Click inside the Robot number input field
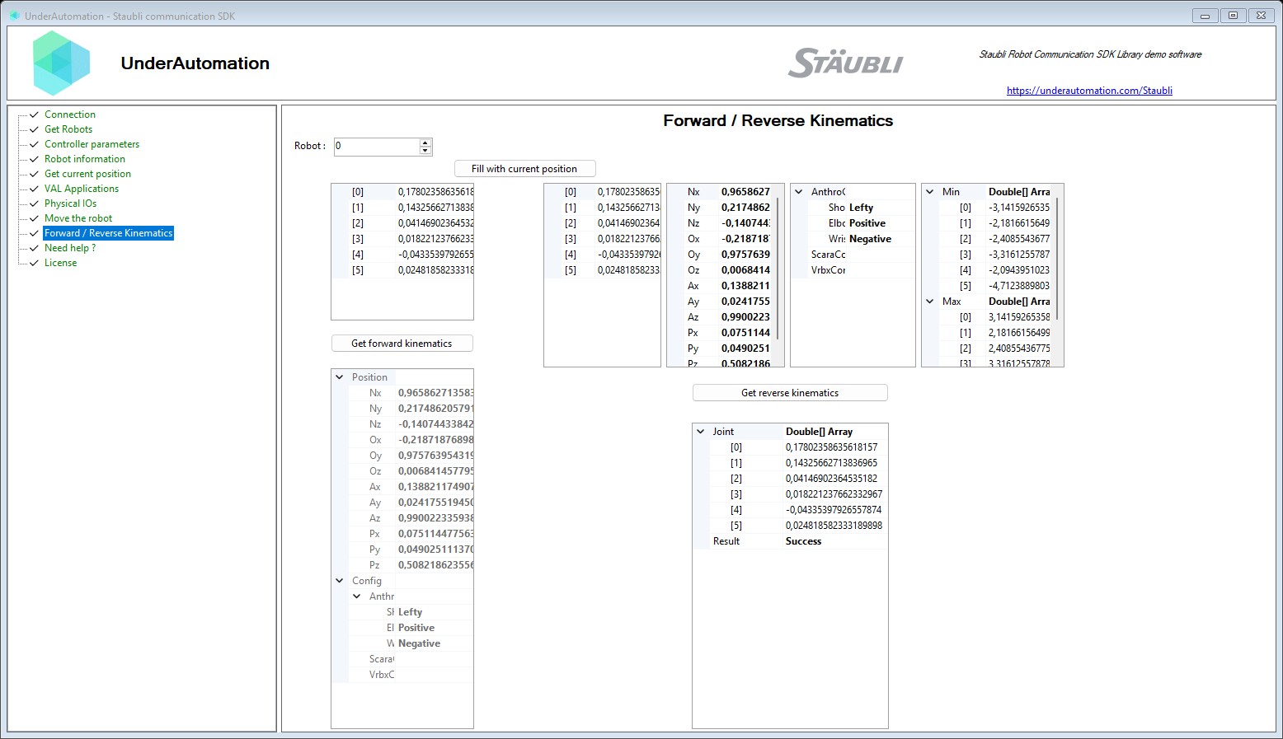Screen dimensions: 1283x739 375,146
